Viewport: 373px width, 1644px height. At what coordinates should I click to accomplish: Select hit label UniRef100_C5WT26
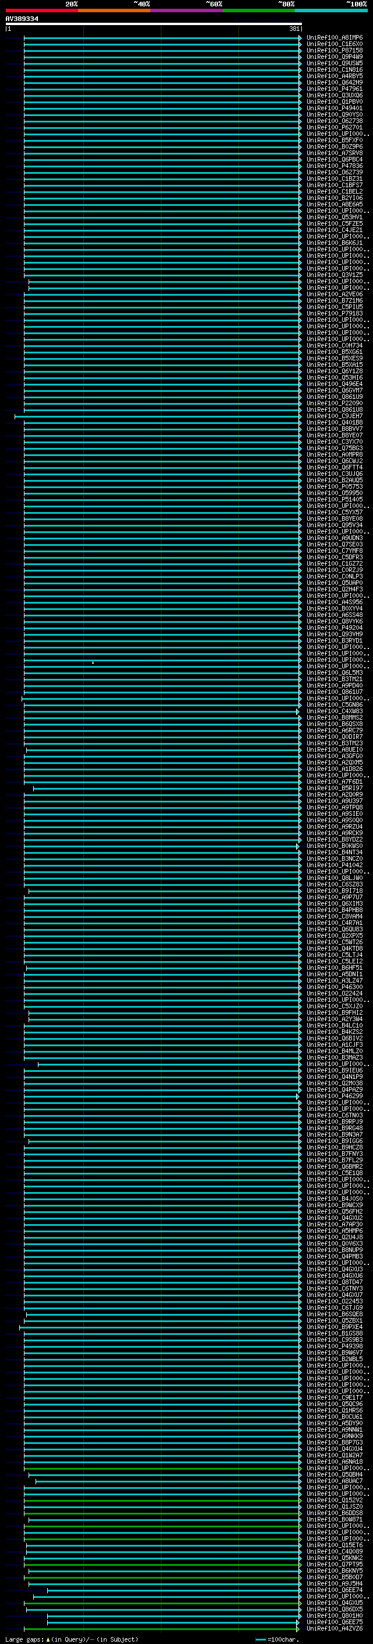(334, 942)
